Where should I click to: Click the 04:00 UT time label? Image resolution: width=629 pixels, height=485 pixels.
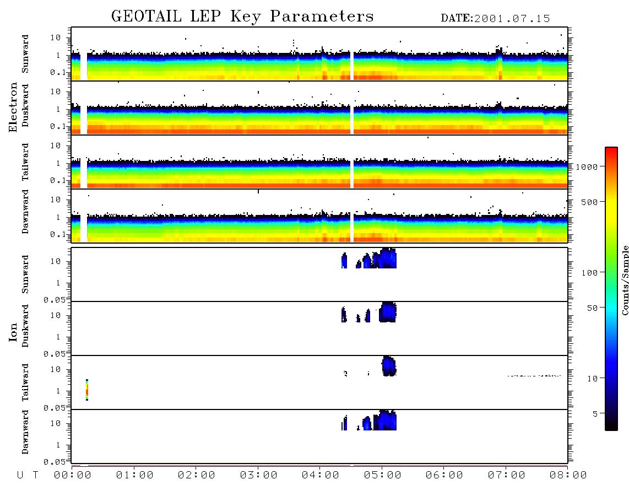point(321,476)
